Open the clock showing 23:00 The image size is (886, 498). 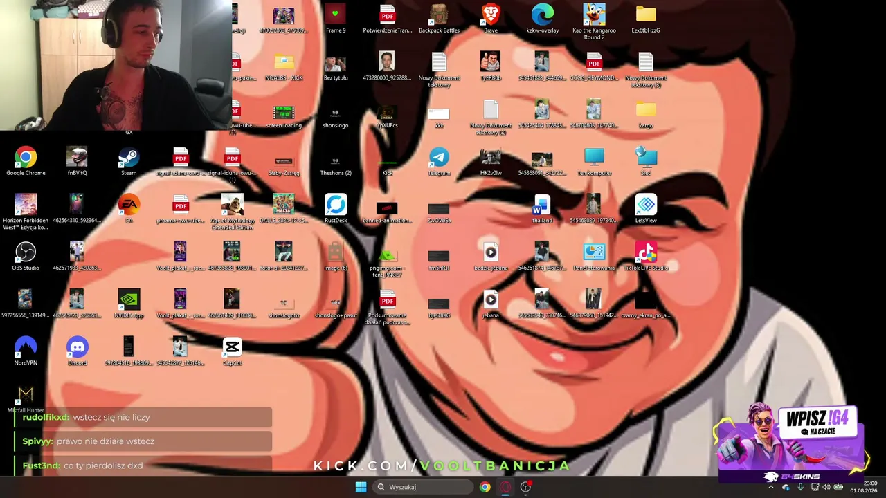(x=864, y=487)
